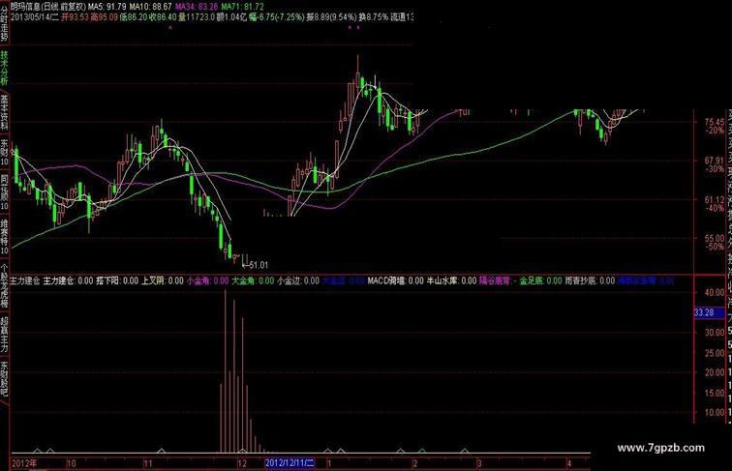Click the green 大金角: 0.00 label
732x471 pixels.
[253, 280]
